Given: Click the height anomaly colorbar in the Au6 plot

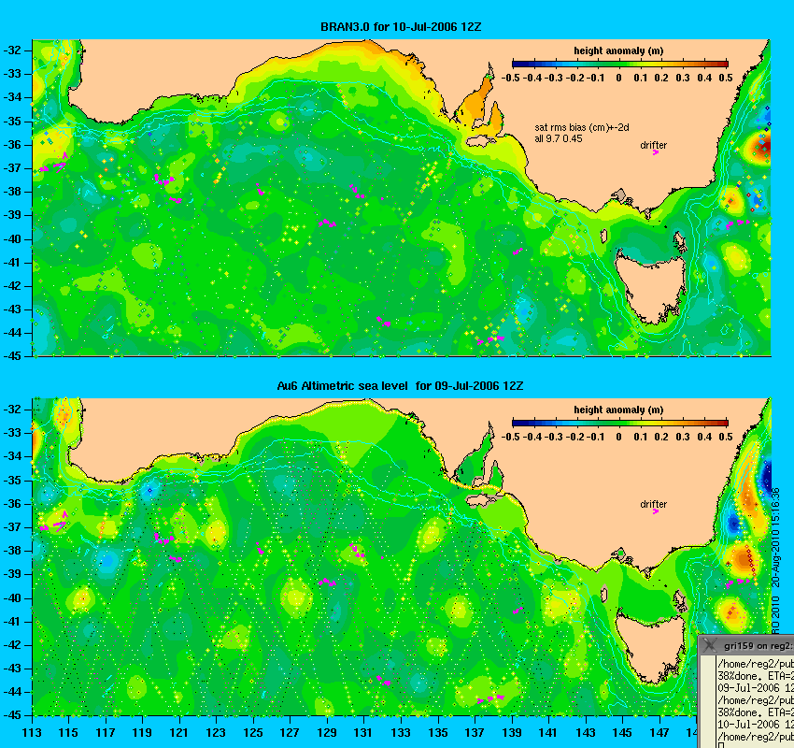Looking at the screenshot, I should pyautogui.click(x=620, y=423).
